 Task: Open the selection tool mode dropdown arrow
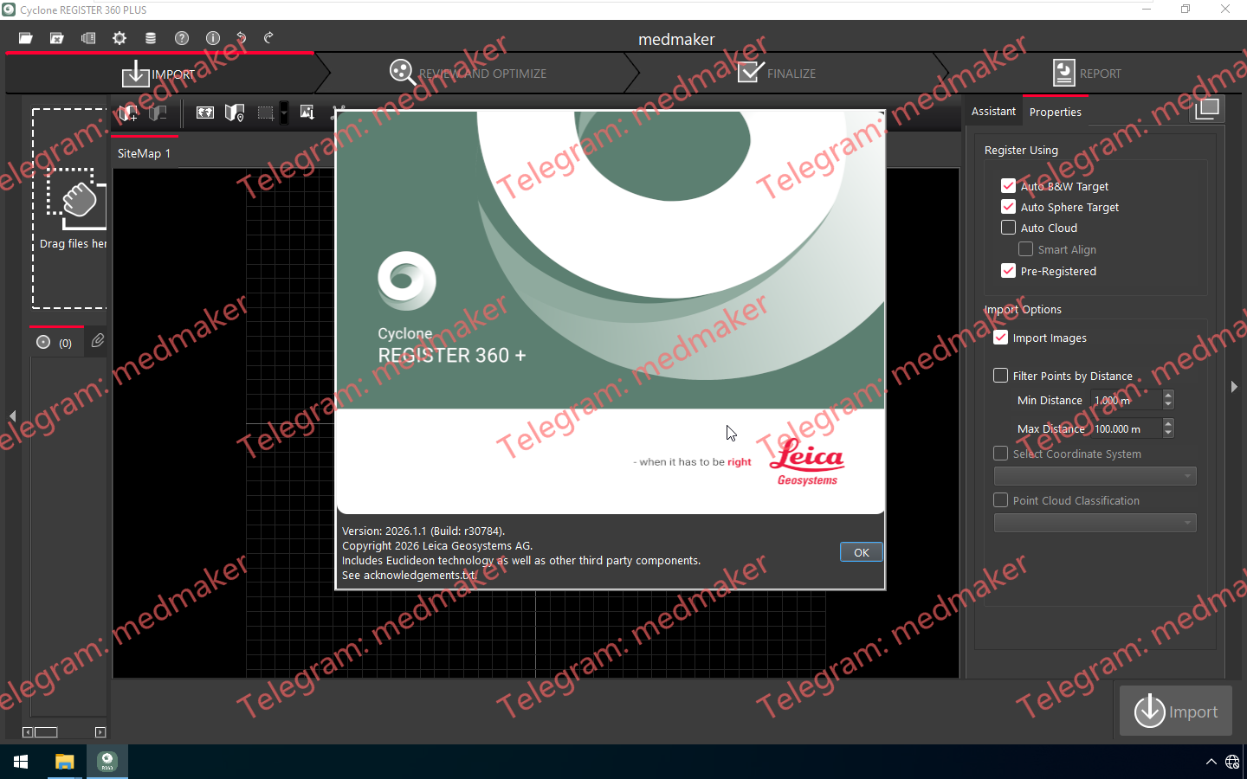click(x=284, y=113)
